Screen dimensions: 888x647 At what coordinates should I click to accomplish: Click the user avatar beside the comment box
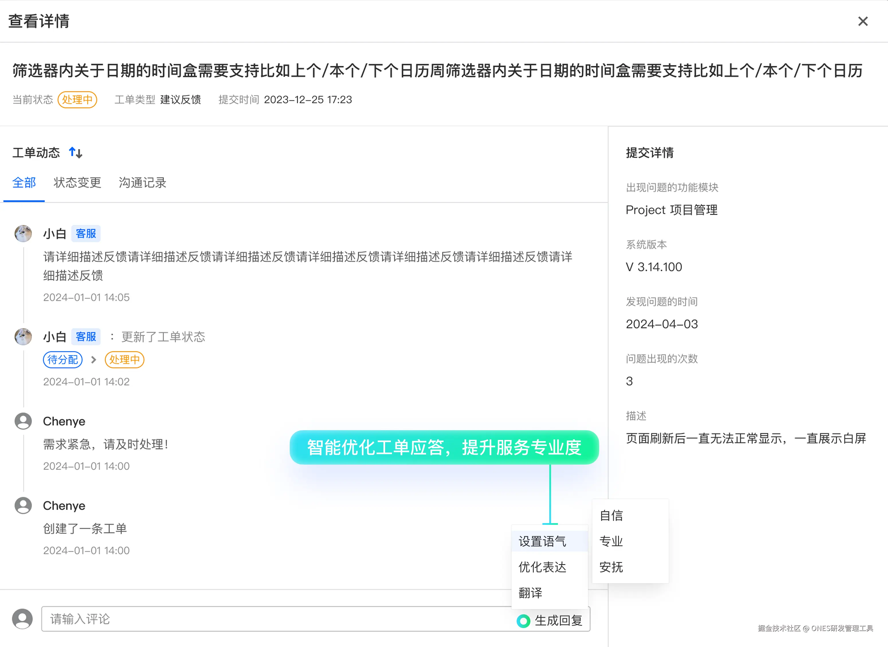click(x=22, y=619)
